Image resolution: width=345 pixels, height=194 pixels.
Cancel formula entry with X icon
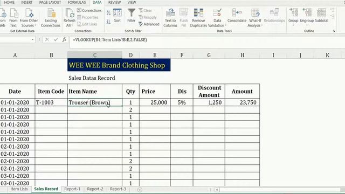click(47, 39)
